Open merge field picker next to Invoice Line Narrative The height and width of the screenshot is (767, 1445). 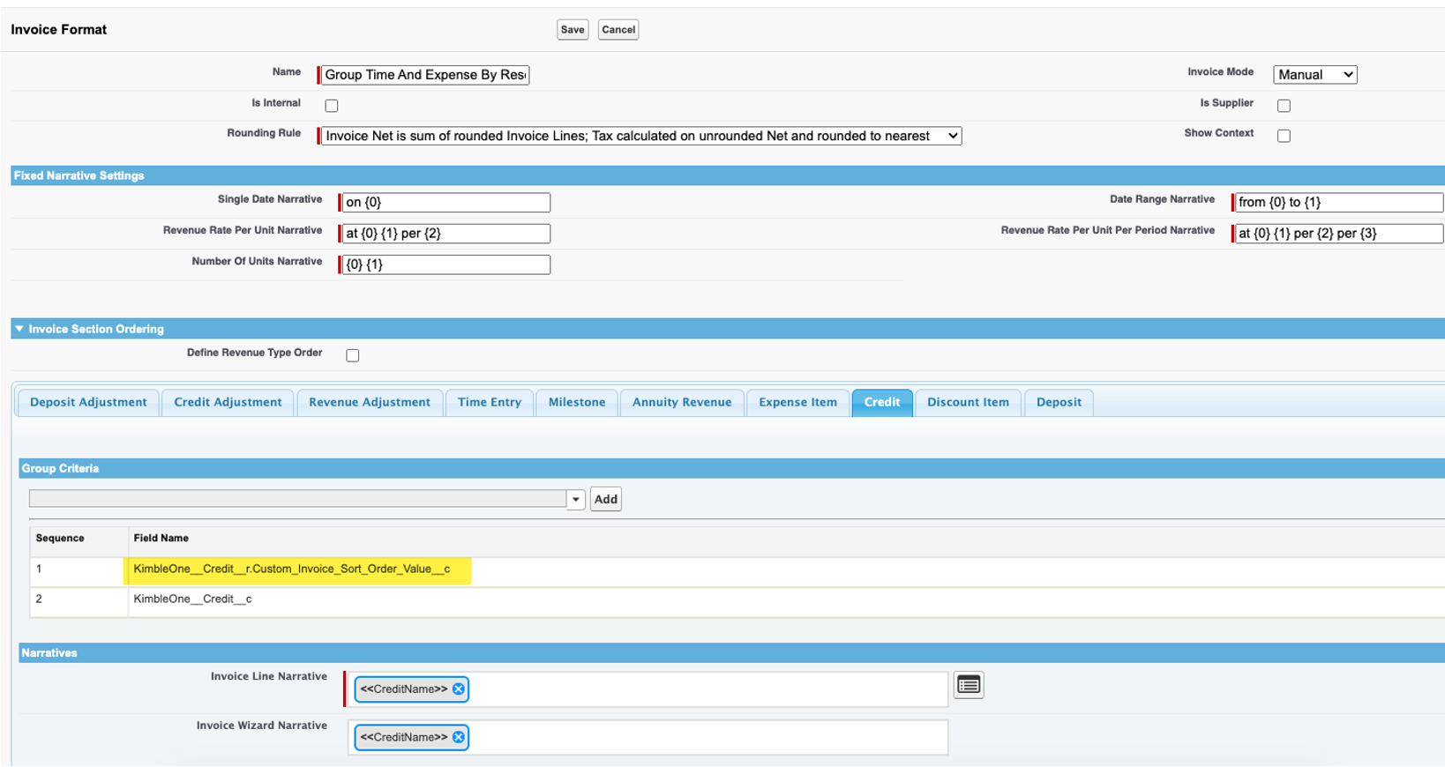click(969, 685)
